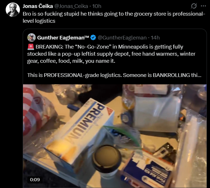Open the 14h quoted post timestamp
The width and height of the screenshot is (210, 188).
click(x=155, y=38)
